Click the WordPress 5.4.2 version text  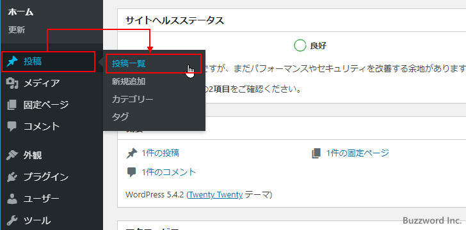(x=156, y=195)
